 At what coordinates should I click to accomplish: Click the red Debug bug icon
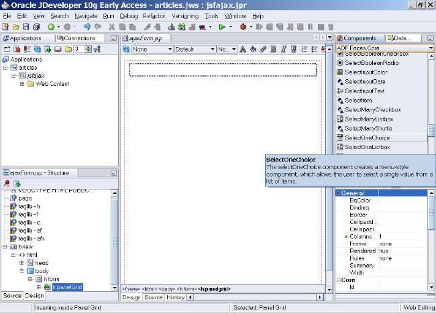click(x=241, y=27)
